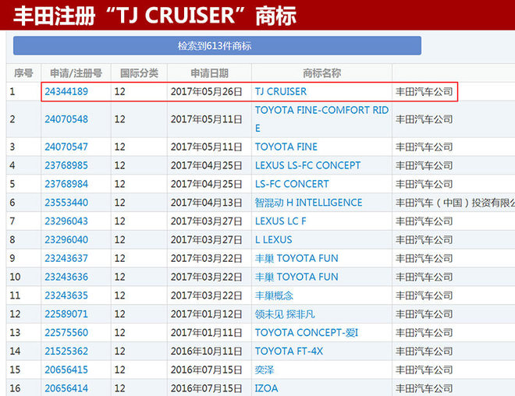Click the 序号 column header

(23, 72)
